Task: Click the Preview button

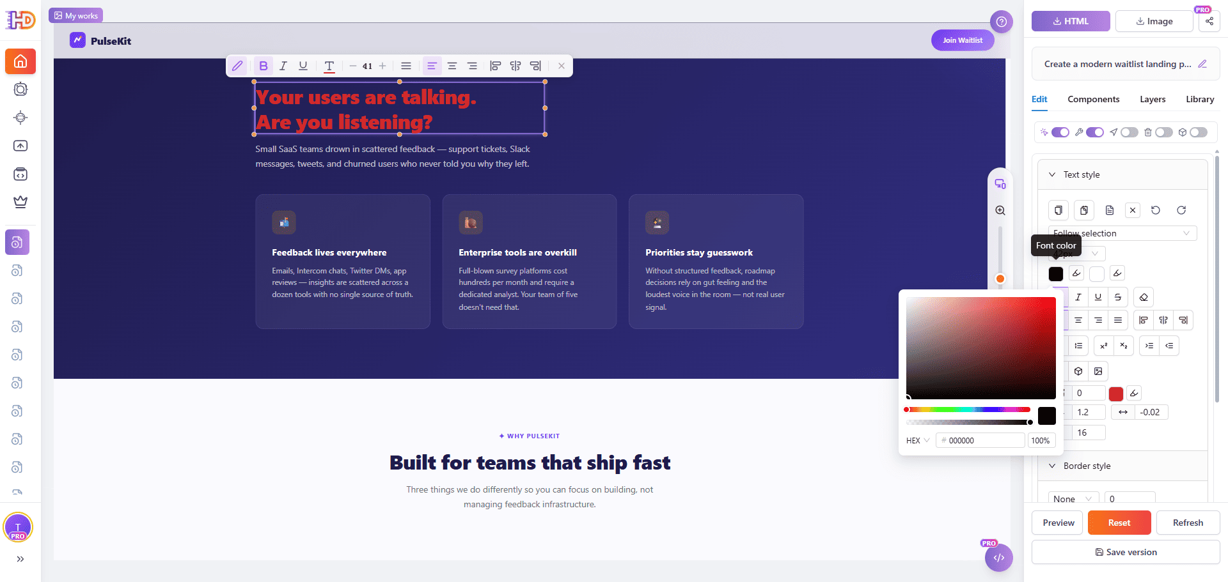Action: pos(1059,523)
